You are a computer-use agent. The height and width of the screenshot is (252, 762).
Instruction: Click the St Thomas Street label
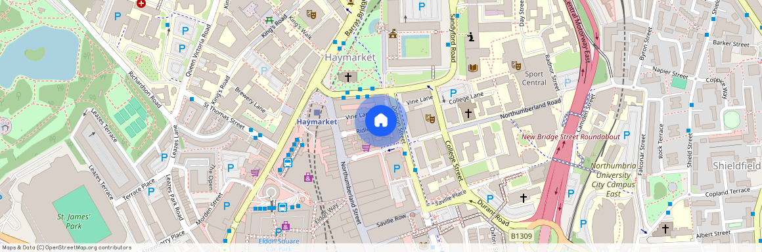point(224,116)
